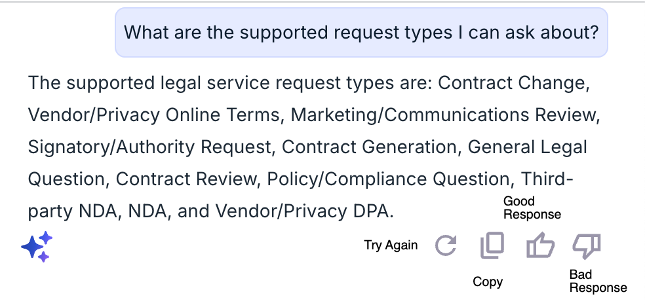Viewport: 645px width, 305px height.
Task: Select the user question message bubble
Action: (361, 33)
